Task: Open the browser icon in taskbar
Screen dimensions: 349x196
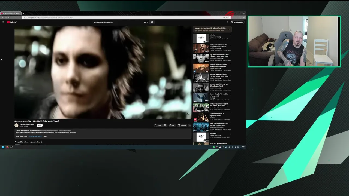Action: [x=7, y=147]
